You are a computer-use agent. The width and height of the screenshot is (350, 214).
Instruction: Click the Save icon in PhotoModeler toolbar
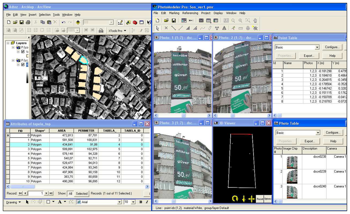click(174, 21)
